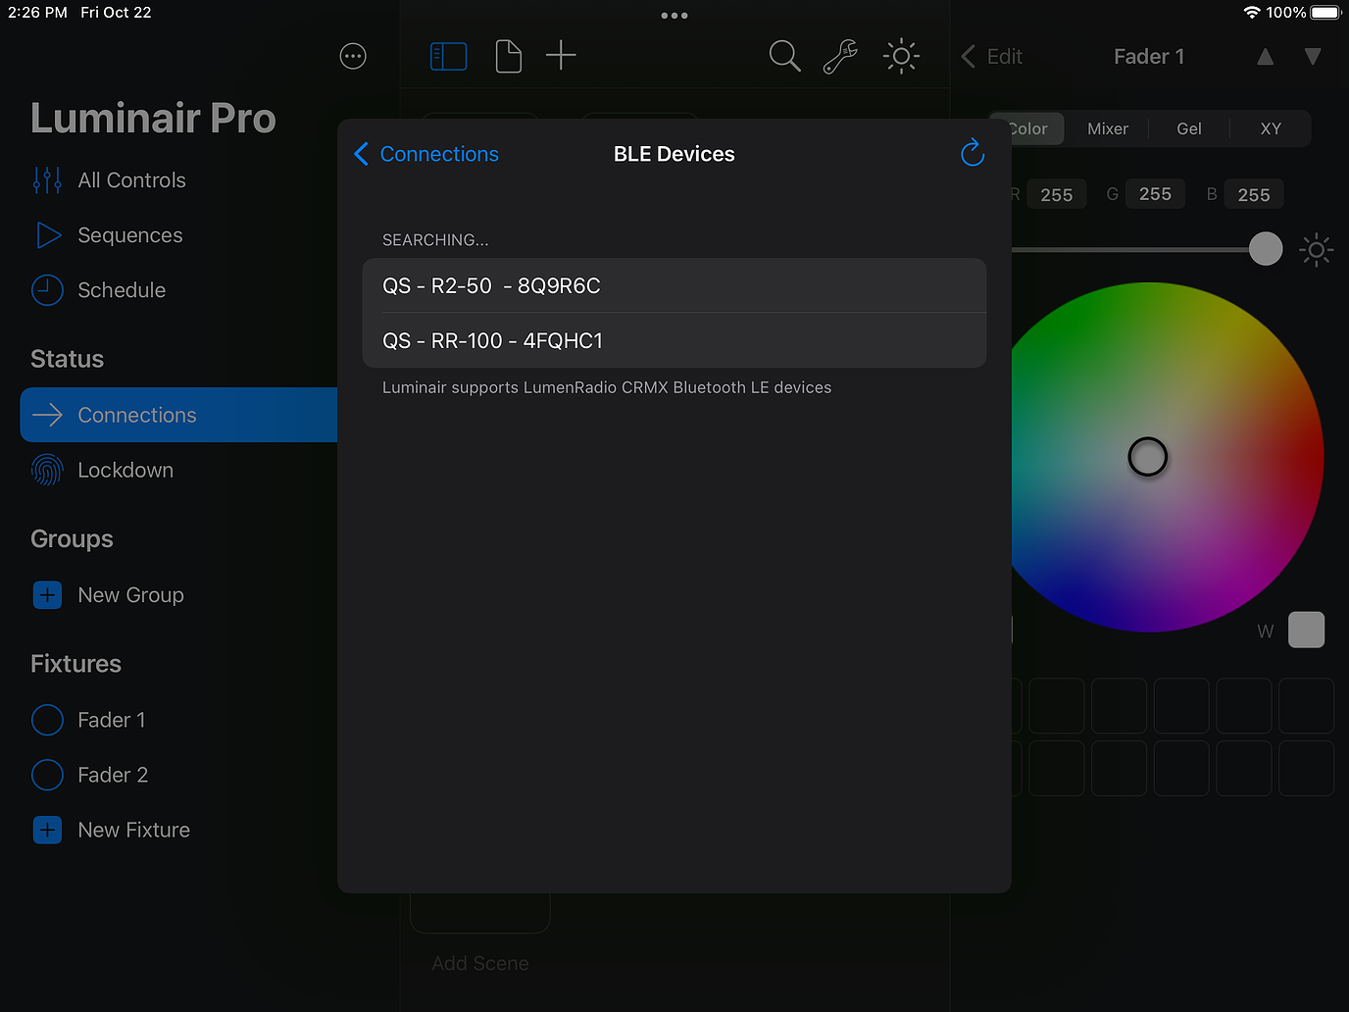1349x1012 pixels.
Task: Toggle the sidebar panel icon
Action: pos(448,57)
